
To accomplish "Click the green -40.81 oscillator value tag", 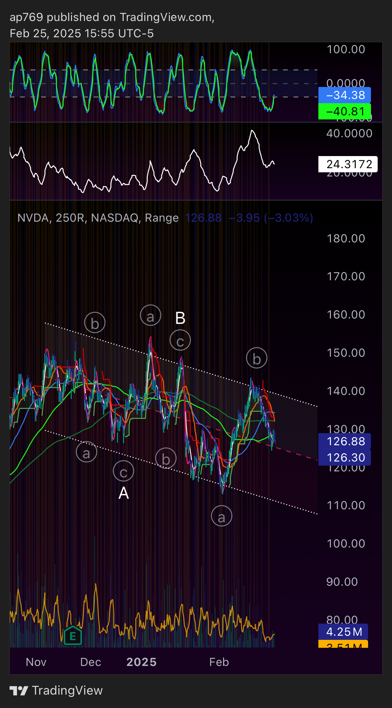I will [345, 111].
